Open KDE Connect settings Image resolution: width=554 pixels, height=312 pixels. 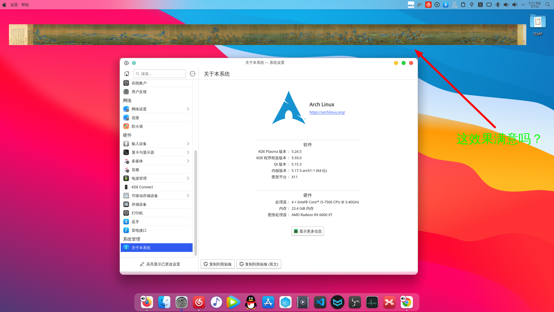tap(142, 187)
